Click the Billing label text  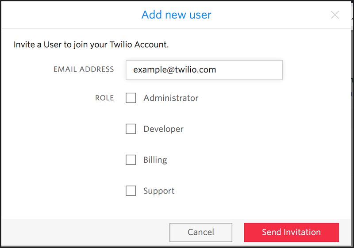[x=155, y=160]
